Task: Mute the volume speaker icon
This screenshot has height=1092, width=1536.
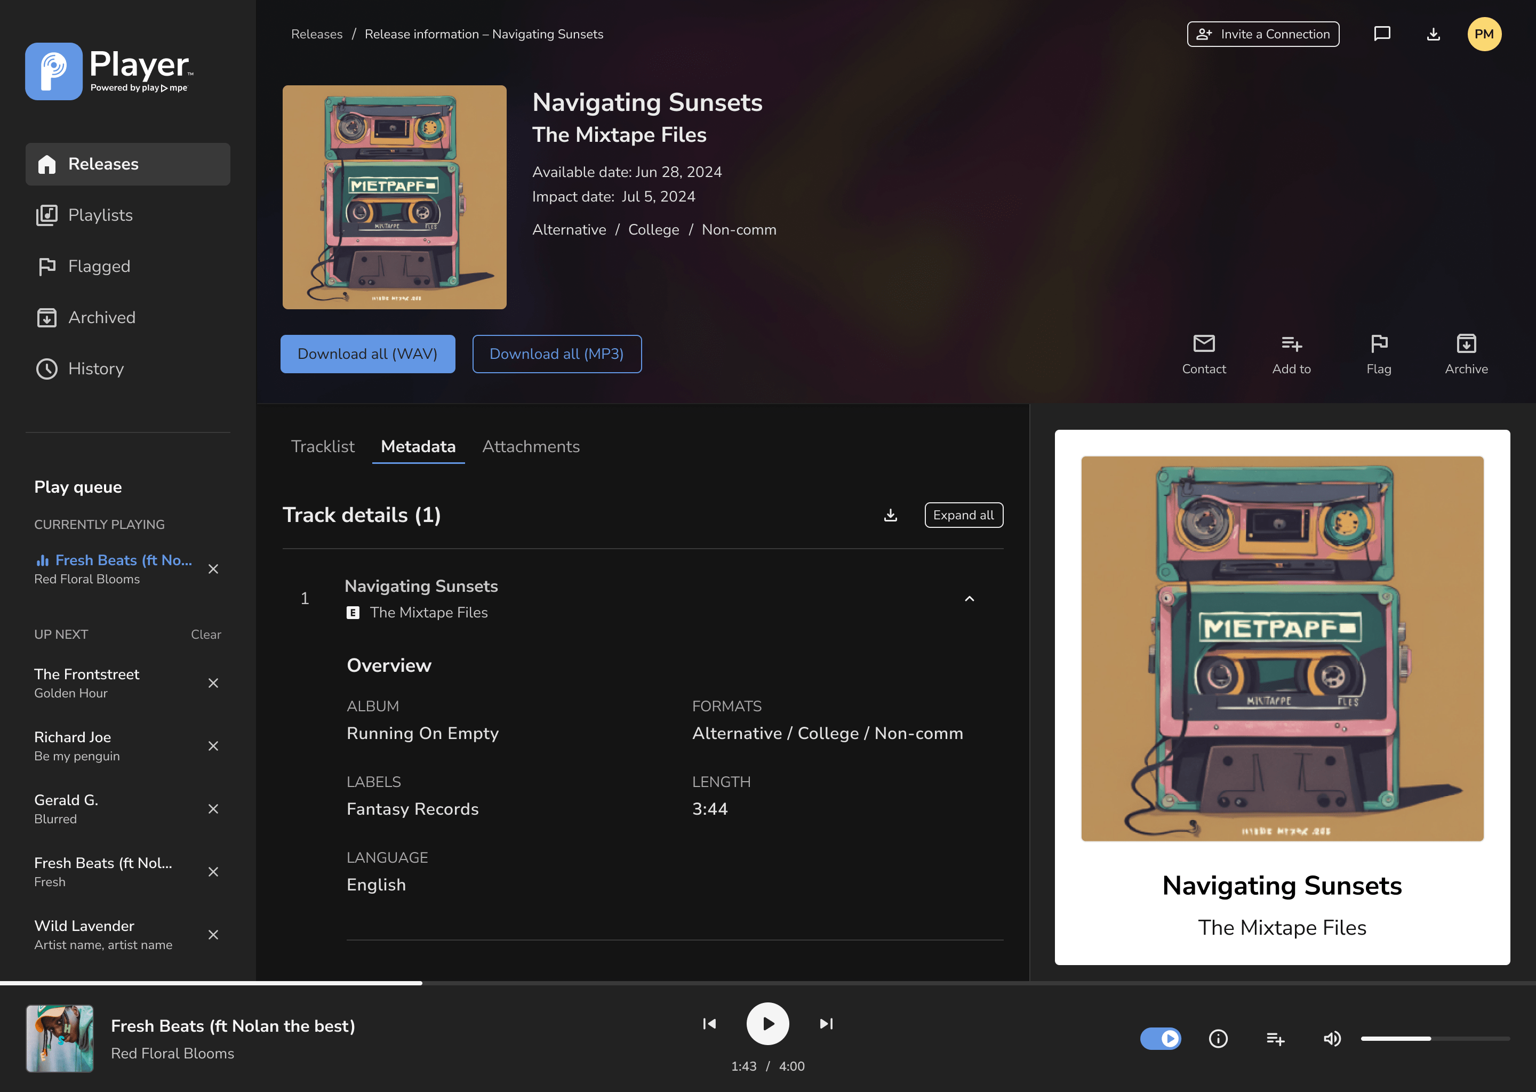Action: pos(1332,1039)
